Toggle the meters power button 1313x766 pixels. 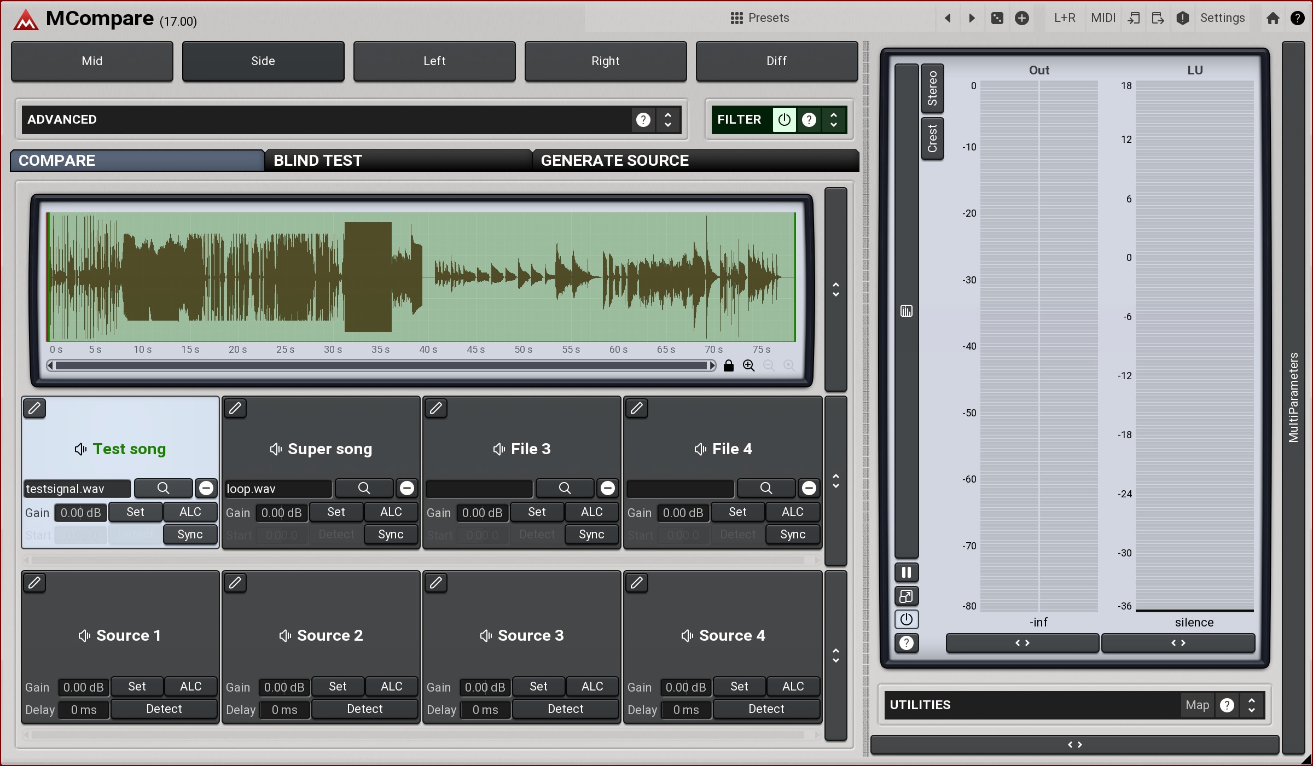(x=906, y=619)
